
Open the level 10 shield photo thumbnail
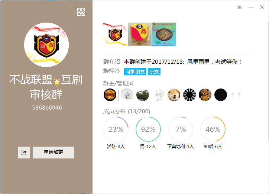[x=140, y=34]
